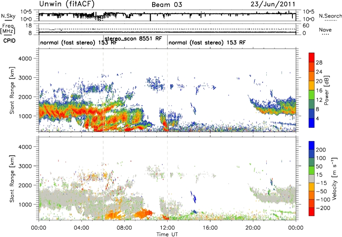The height and width of the screenshot is (237, 342).
Task: Pick the grey segment of the velocity colorbar
Action: (312, 179)
